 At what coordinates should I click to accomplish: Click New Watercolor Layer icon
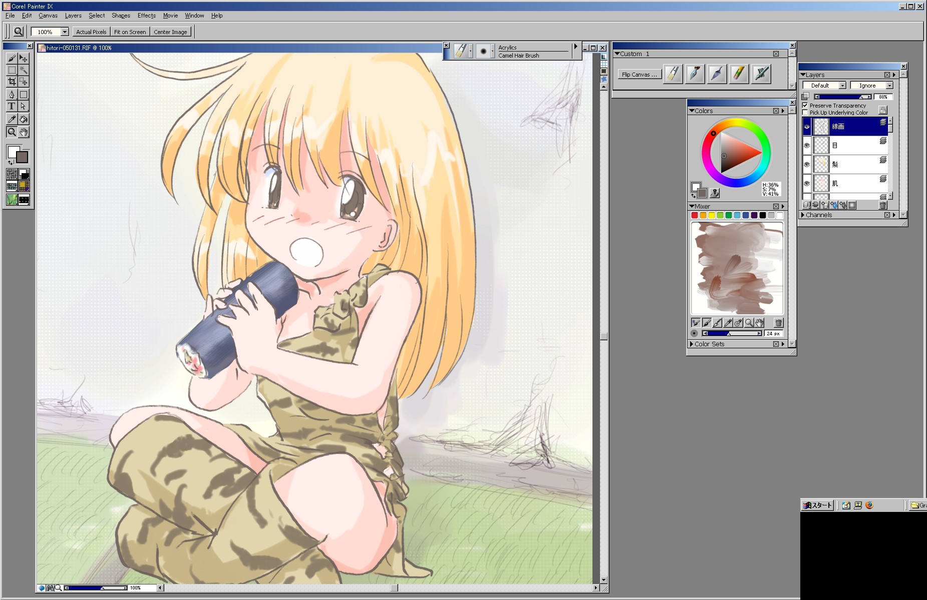tap(833, 205)
